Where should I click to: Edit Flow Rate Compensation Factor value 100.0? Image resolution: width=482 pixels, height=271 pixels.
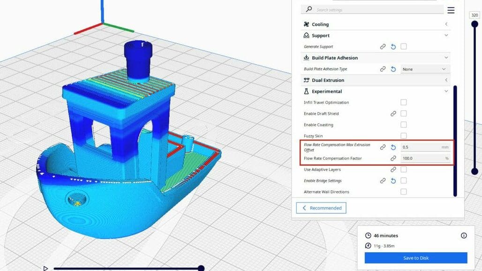(x=425, y=158)
